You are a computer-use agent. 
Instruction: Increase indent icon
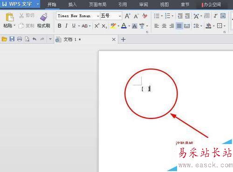pyautogui.click(x=187, y=16)
